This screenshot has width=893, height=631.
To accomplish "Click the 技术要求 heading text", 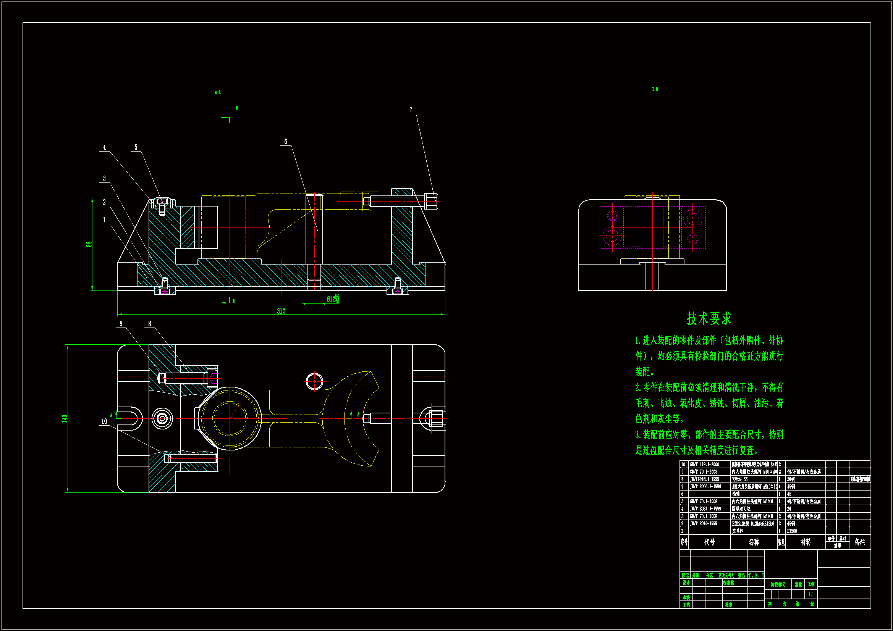I will click(x=709, y=319).
